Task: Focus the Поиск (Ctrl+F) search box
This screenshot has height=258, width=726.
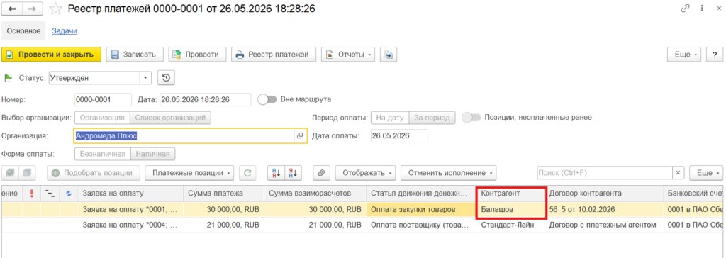Action: [x=605, y=173]
